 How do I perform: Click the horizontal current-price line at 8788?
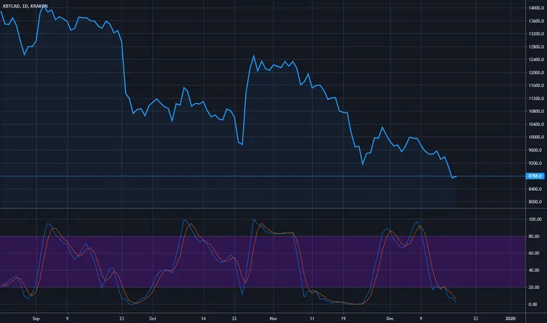pos(262,176)
